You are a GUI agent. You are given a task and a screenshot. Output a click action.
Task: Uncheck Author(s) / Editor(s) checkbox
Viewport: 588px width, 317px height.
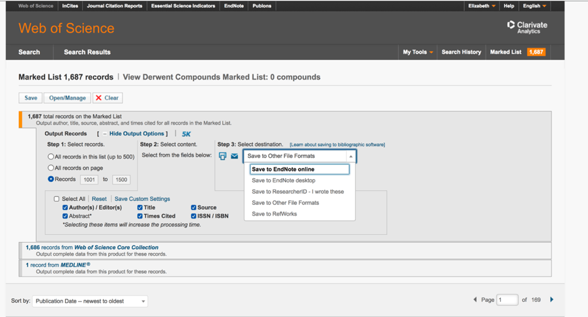click(x=65, y=207)
